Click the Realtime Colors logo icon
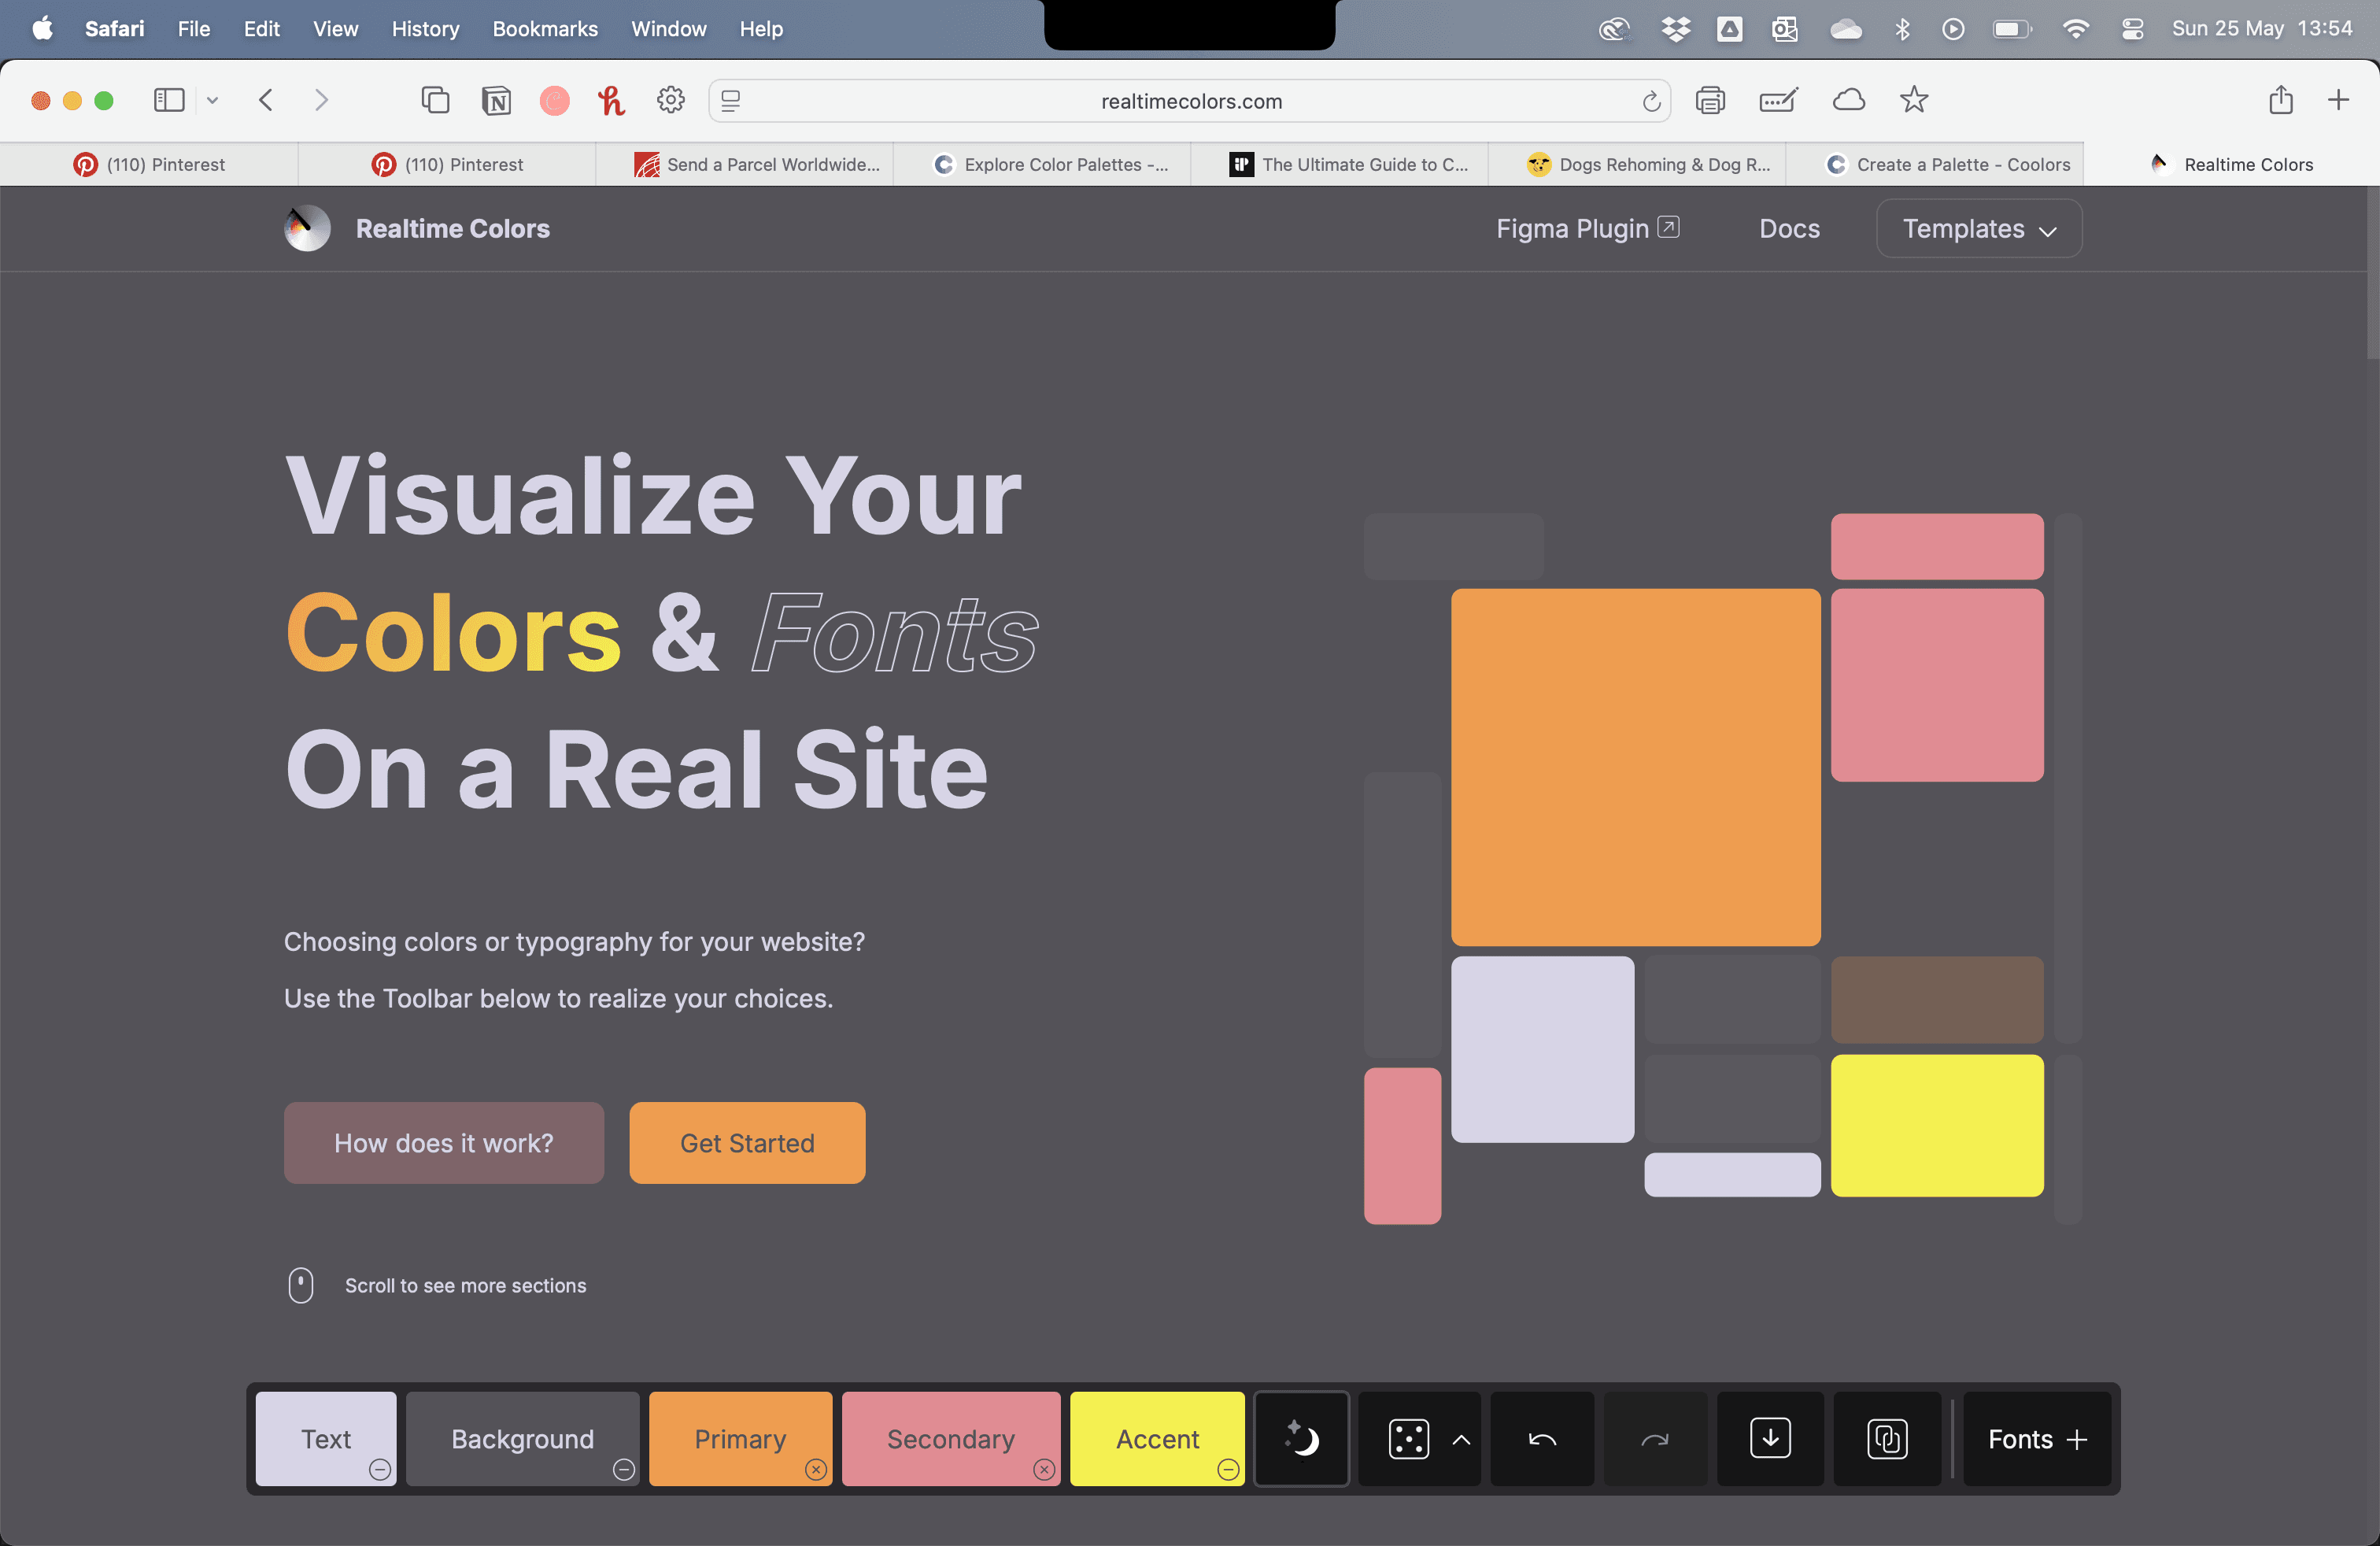The image size is (2380, 1546). point(307,228)
